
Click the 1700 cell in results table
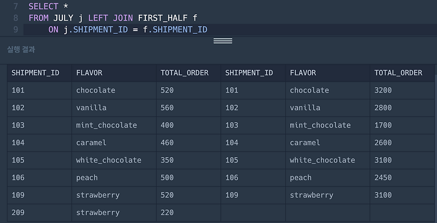[383, 125]
